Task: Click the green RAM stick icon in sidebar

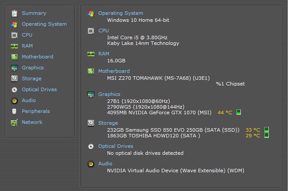Action: (x=14, y=46)
